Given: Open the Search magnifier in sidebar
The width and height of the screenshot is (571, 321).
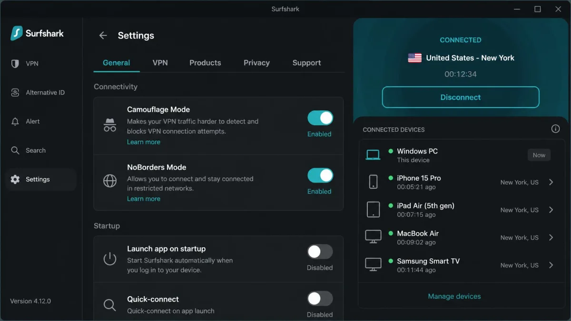Looking at the screenshot, I should click(15, 150).
